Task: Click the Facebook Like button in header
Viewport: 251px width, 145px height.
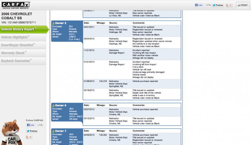Action: (x=199, y=5)
